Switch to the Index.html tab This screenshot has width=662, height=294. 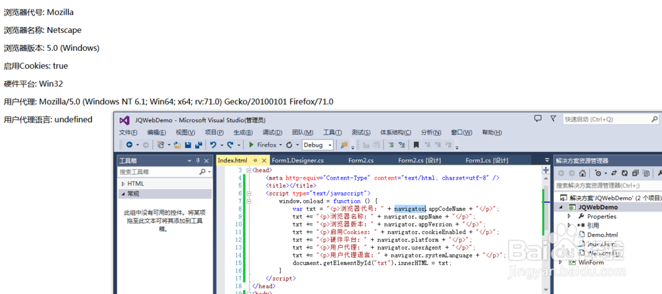(232, 161)
